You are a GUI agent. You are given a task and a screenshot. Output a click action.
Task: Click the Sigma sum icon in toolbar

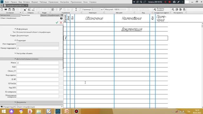(76, 9)
